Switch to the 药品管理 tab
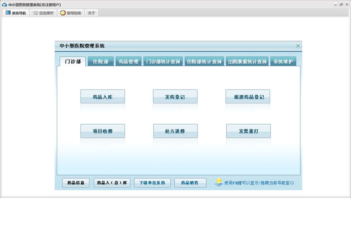This screenshot has height=229, width=351. tap(129, 61)
